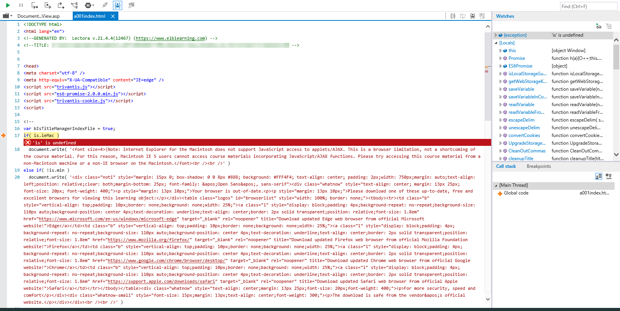The image size is (620, 311).
Task: Open the trivantis-cookie.js script link
Action: pyautogui.click(x=81, y=101)
